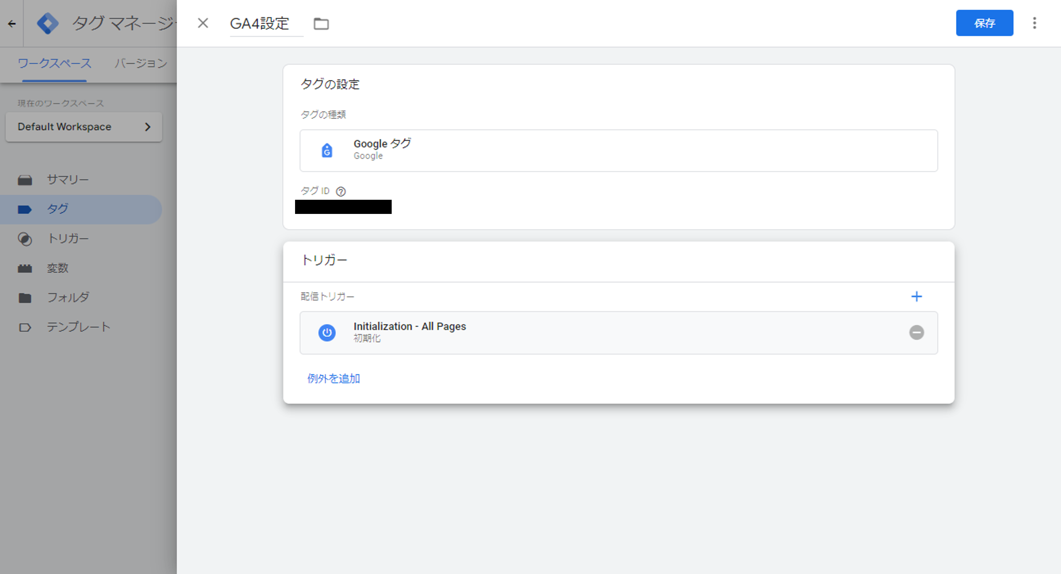
Task: Click the 例外を追加 link
Action: pos(333,378)
